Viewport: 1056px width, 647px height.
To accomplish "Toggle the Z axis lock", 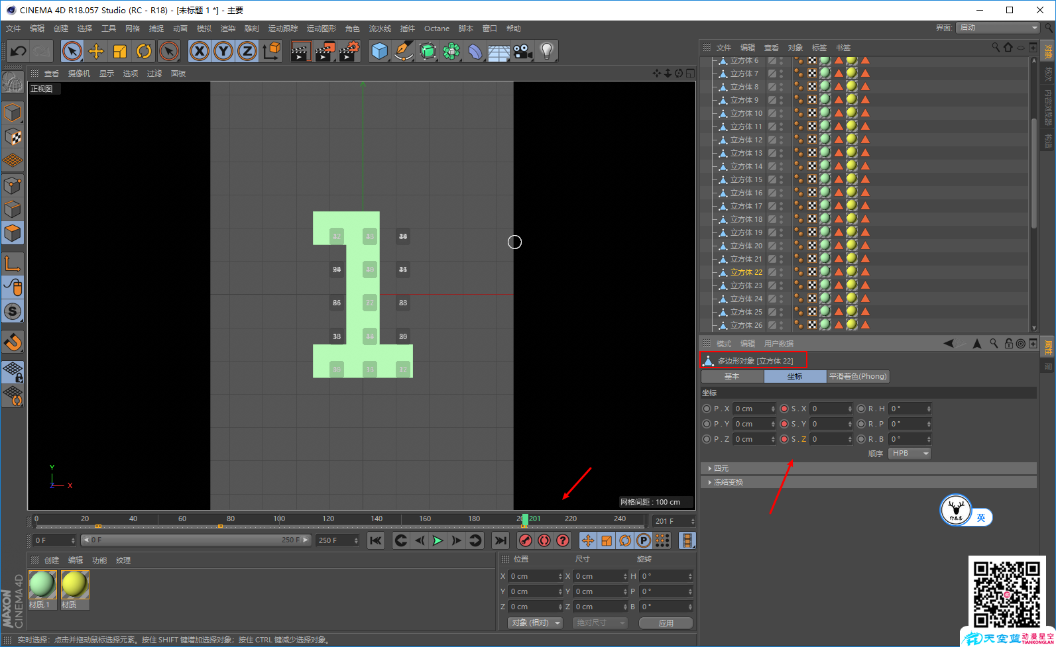I will tap(247, 51).
